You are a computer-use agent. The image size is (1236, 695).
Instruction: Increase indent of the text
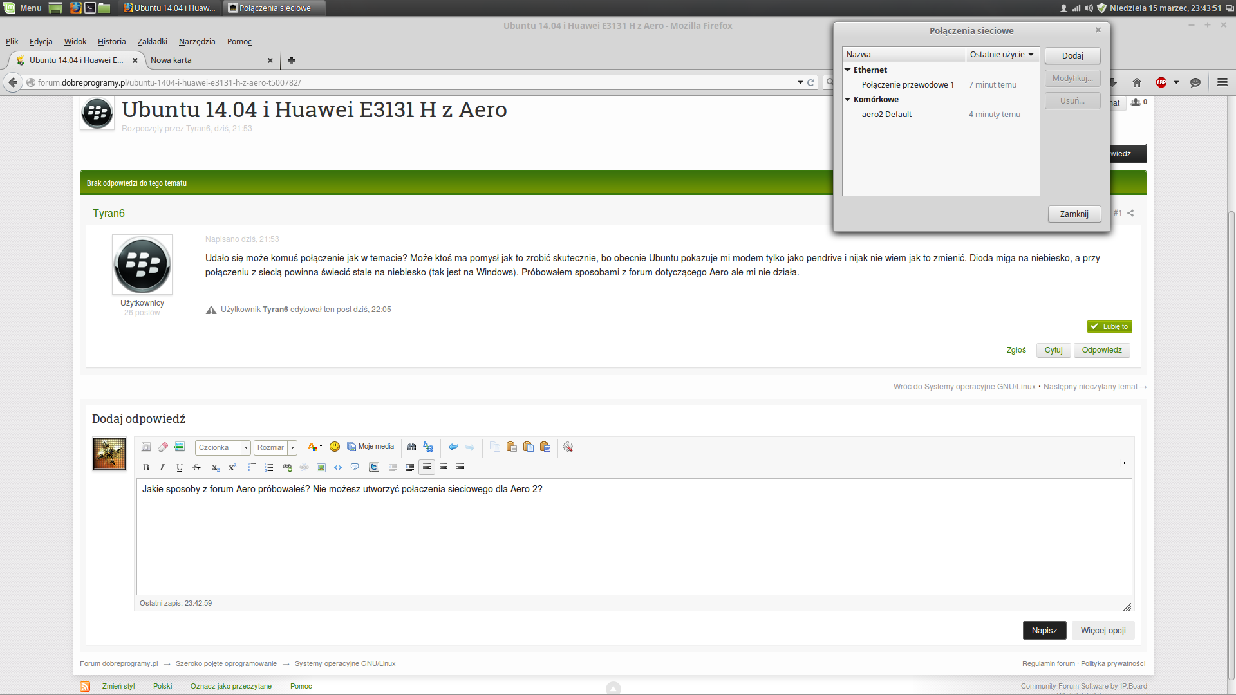point(410,468)
